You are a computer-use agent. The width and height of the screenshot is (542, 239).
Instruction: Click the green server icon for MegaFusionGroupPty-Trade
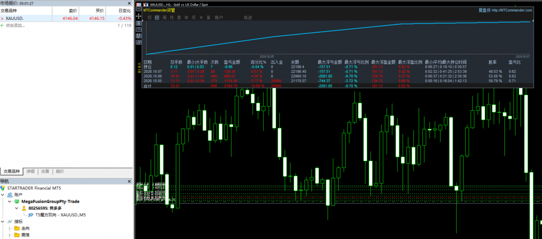tap(17, 202)
